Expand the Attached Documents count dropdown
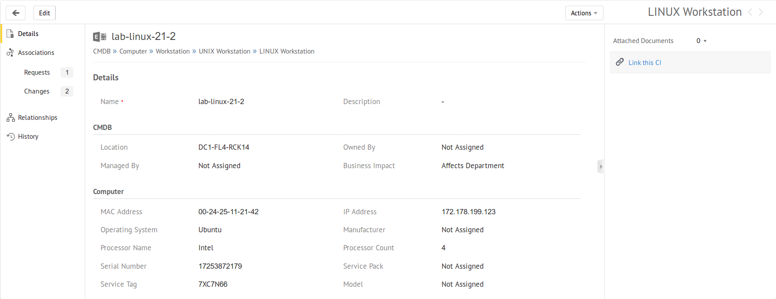Viewport: 776px width, 299px height. click(x=701, y=41)
